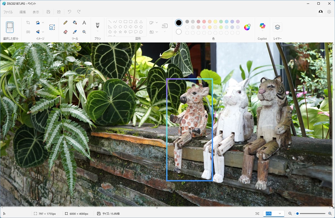The width and height of the screenshot is (335, 218).
Task: Expand the Flip dropdown arrow
Action: (x=43, y=32)
